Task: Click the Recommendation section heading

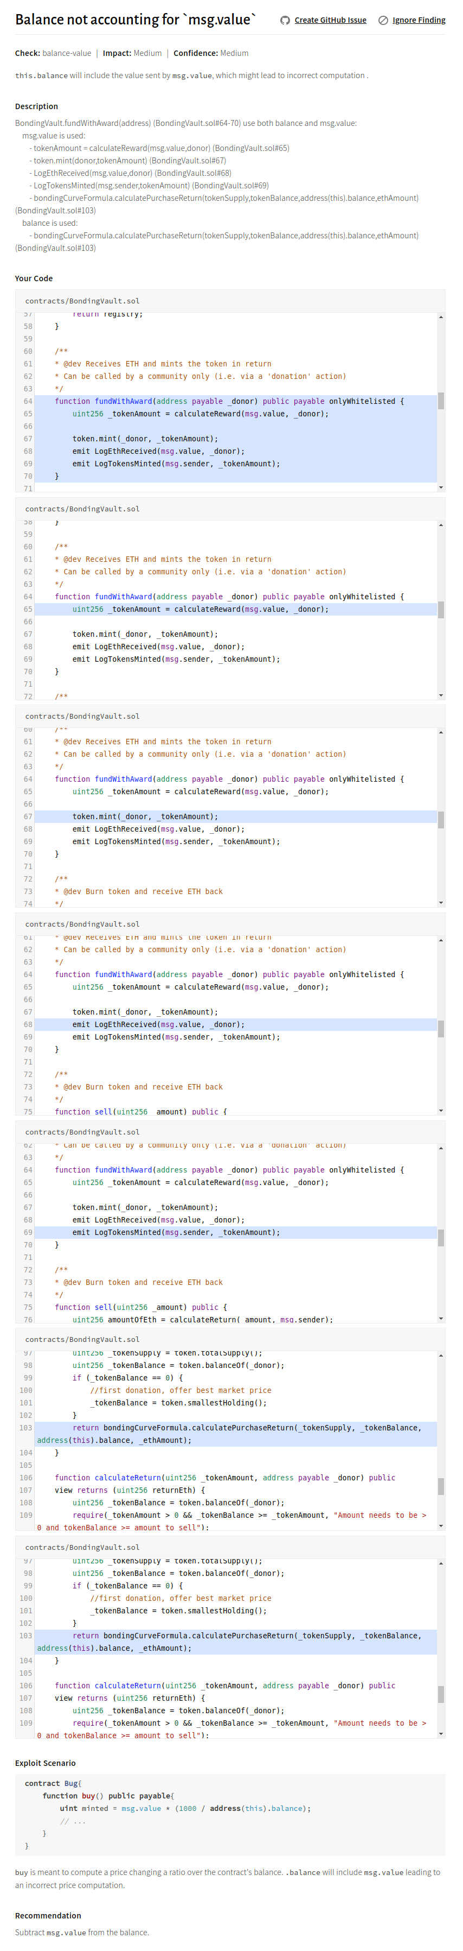Action: click(x=48, y=1915)
